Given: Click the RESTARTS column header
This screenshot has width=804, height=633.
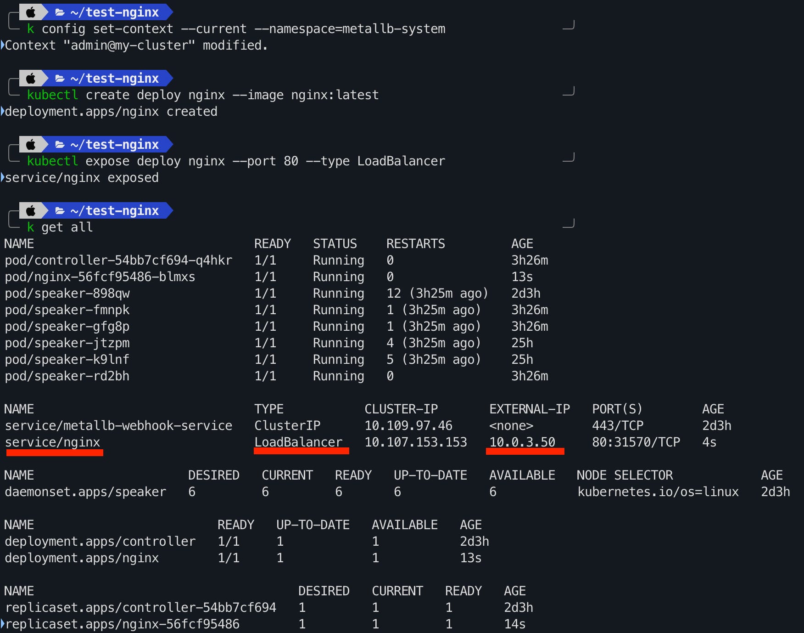Looking at the screenshot, I should (x=416, y=244).
